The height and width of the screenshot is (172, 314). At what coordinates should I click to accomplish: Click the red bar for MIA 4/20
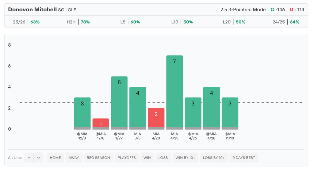point(156,118)
